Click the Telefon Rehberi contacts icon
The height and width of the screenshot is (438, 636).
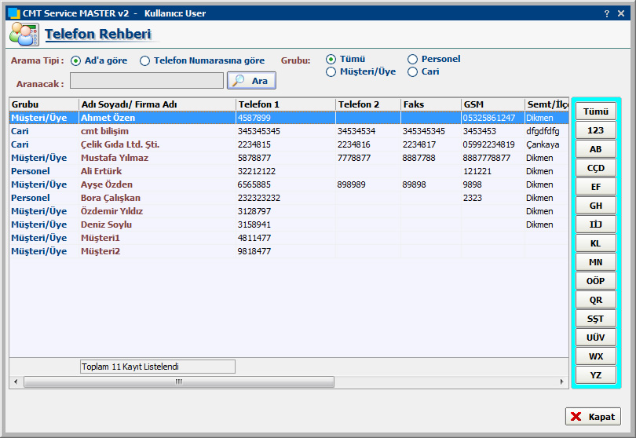click(22, 35)
